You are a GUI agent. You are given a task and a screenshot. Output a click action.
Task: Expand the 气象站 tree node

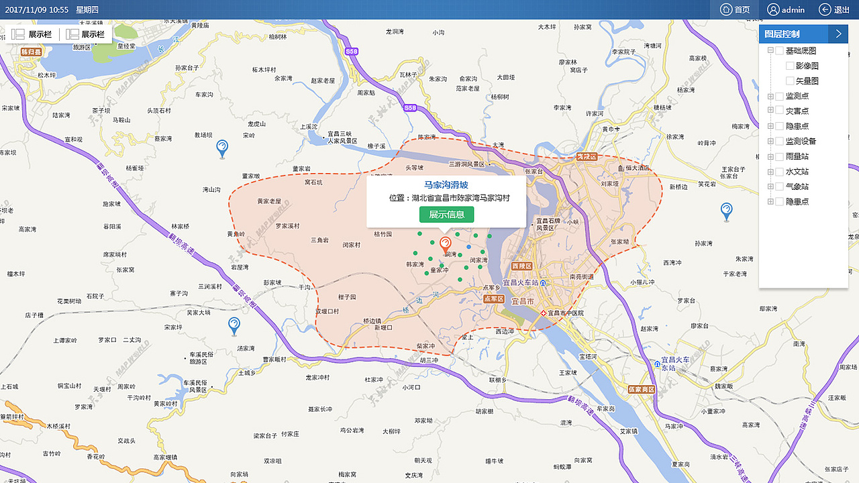coord(770,186)
